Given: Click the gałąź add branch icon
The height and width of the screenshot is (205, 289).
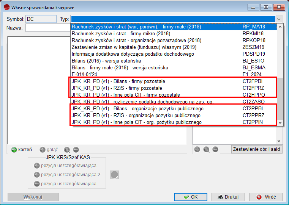Looking at the screenshot, I should tap(43, 150).
